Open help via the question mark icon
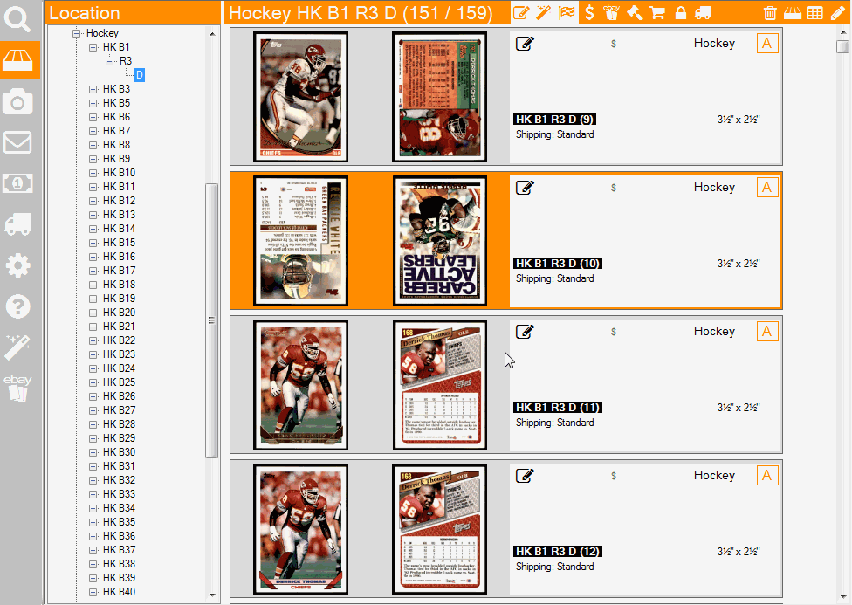This screenshot has width=852, height=605. pyautogui.click(x=18, y=306)
